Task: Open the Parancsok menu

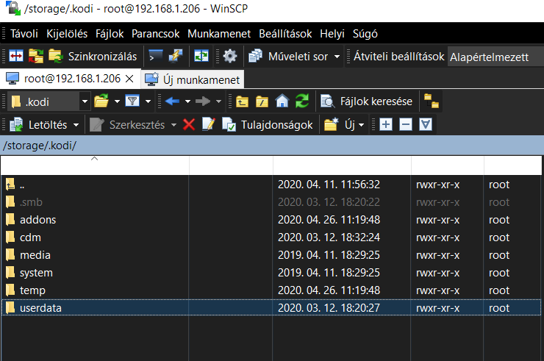Action: tap(155, 34)
